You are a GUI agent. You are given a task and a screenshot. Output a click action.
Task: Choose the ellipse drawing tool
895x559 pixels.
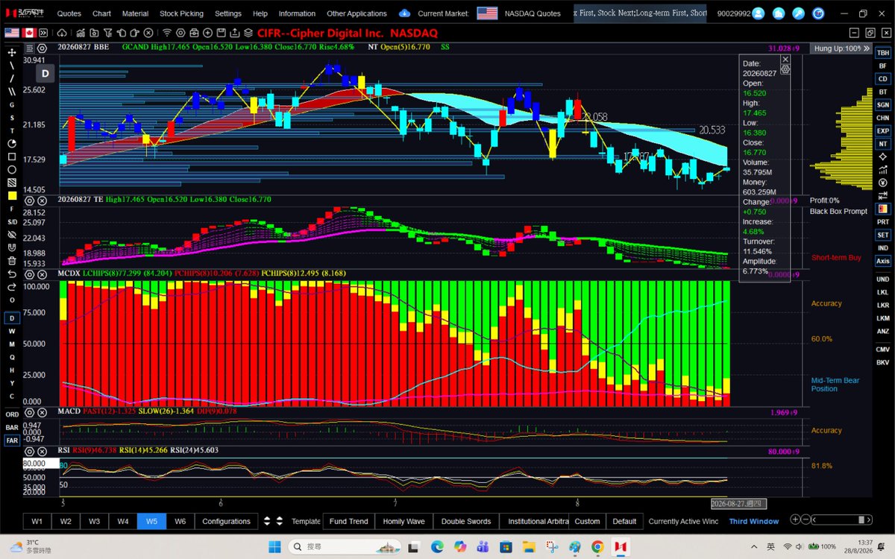point(12,169)
